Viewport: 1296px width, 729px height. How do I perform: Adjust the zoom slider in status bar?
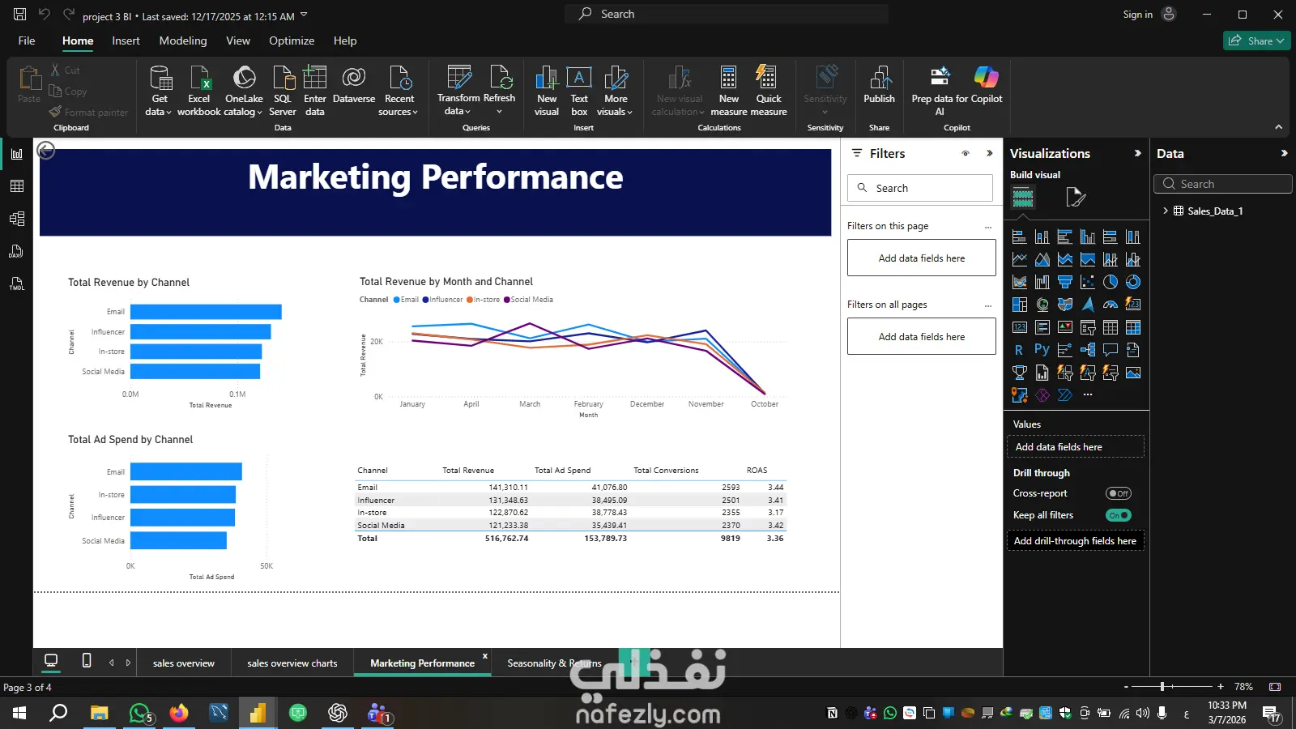pos(1162,686)
